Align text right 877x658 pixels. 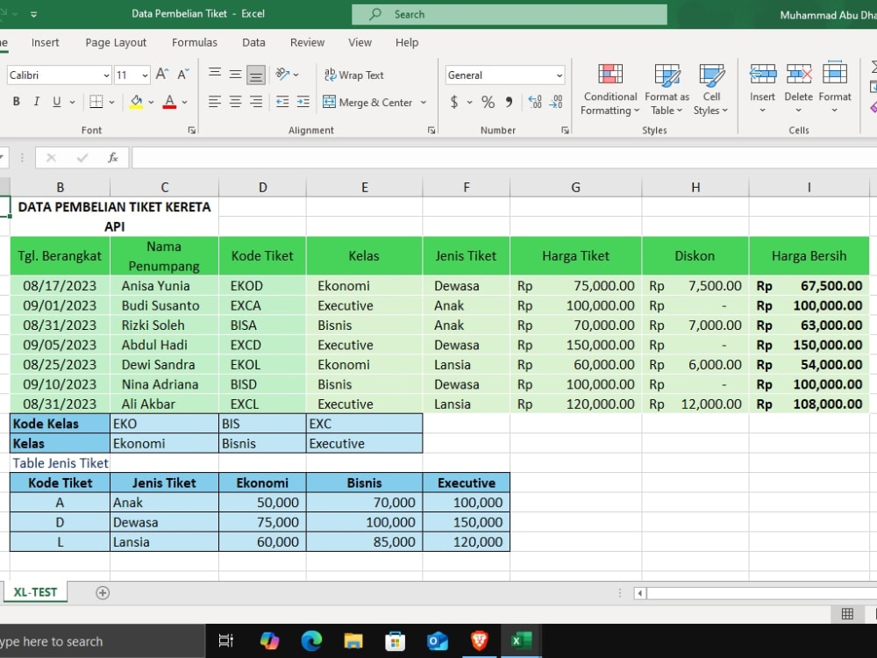coord(256,102)
